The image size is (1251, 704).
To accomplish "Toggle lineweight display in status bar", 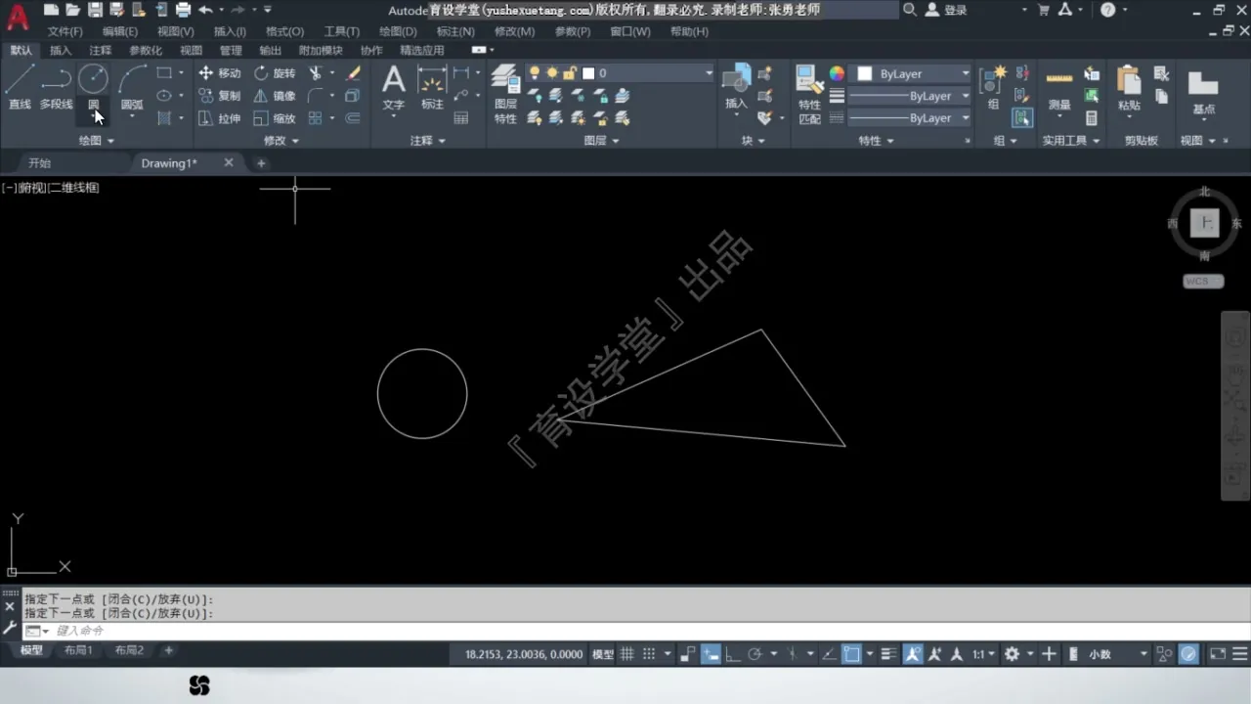I will coord(888,654).
